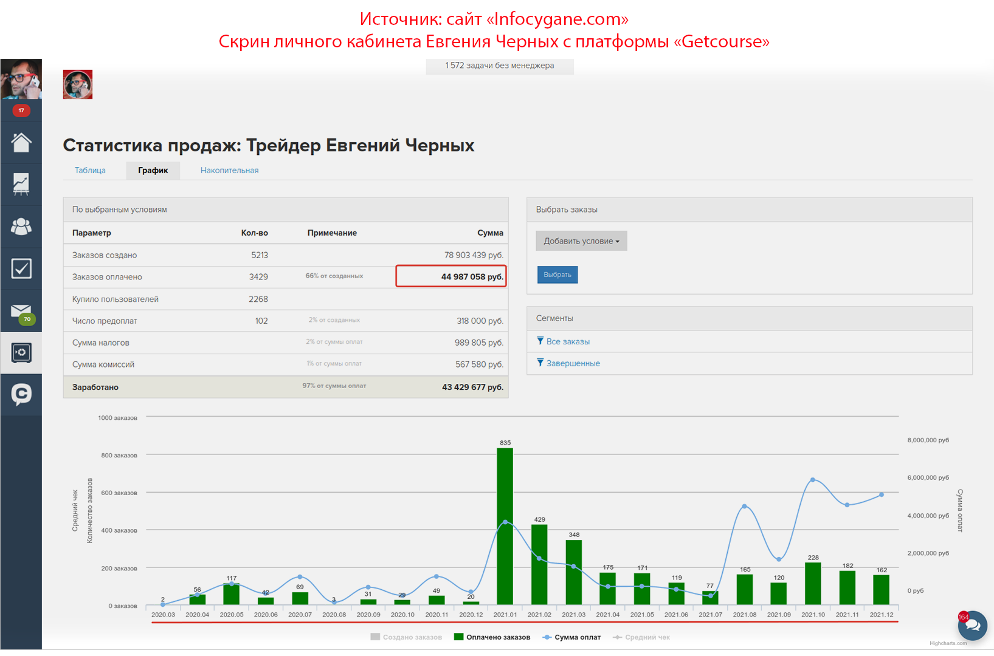The height and width of the screenshot is (656, 994).
Task: Click the 1 572 задачи без менеджера notice
Action: (500, 66)
